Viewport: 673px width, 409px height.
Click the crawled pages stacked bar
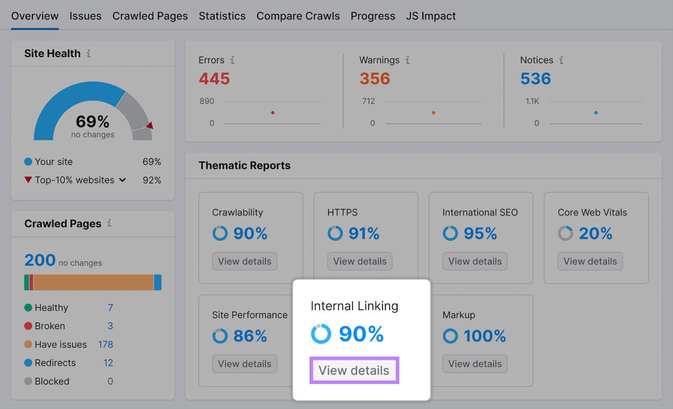coord(93,282)
